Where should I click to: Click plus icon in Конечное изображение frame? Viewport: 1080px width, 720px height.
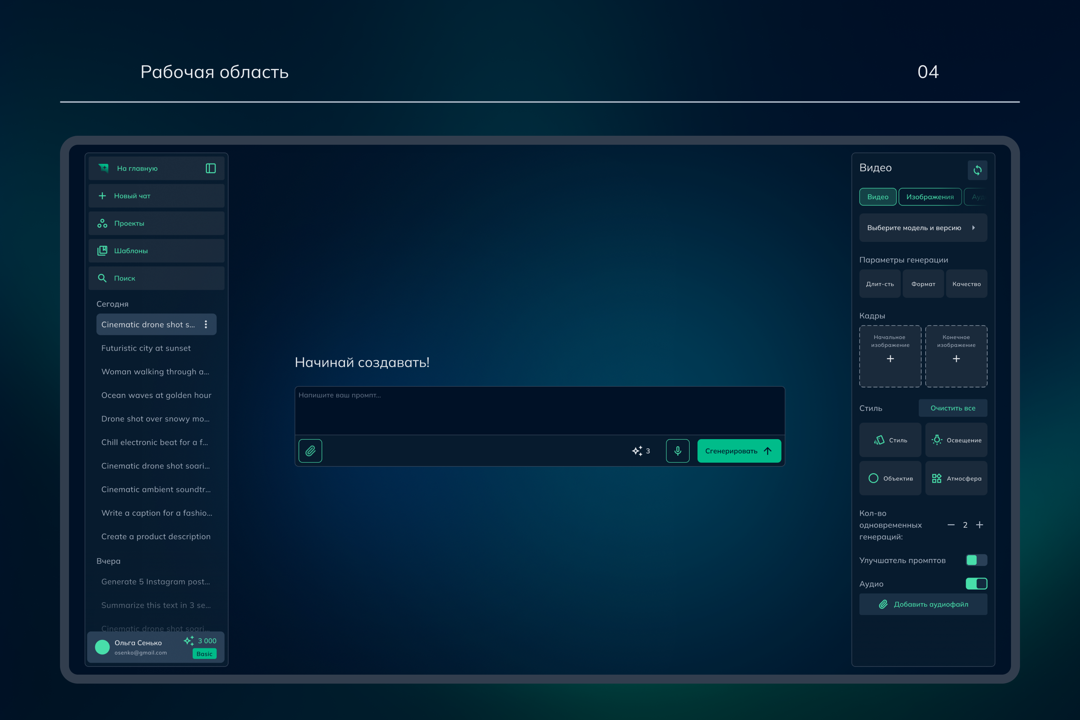click(x=957, y=358)
